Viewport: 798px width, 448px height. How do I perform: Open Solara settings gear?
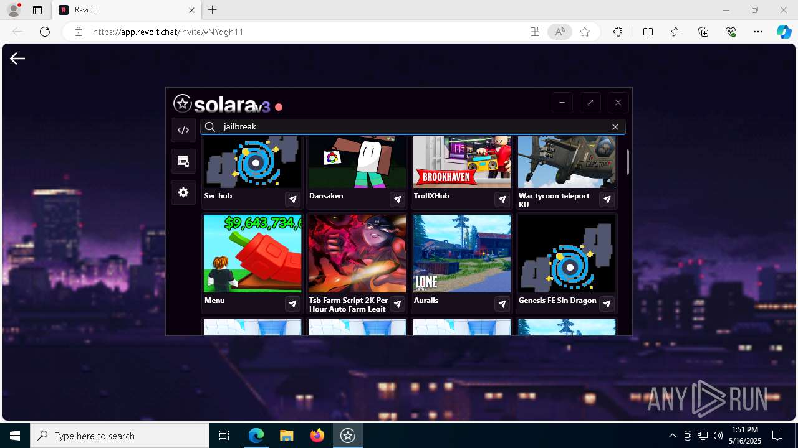click(183, 192)
